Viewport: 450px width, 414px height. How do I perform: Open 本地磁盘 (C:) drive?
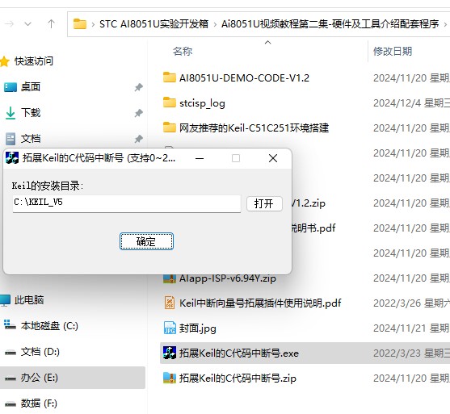click(49, 326)
